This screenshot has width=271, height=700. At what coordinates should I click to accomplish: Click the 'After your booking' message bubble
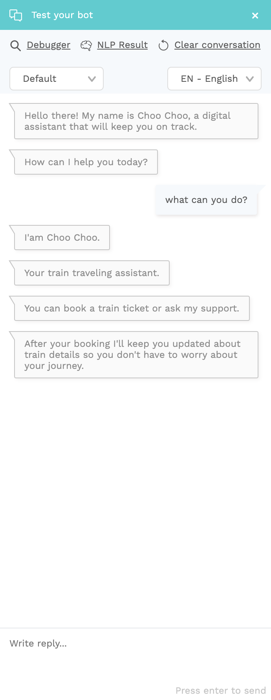136,355
